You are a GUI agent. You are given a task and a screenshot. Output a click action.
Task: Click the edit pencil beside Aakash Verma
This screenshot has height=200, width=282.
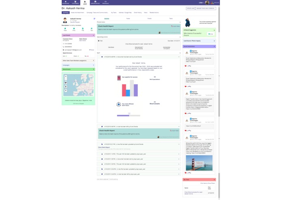click(x=94, y=19)
